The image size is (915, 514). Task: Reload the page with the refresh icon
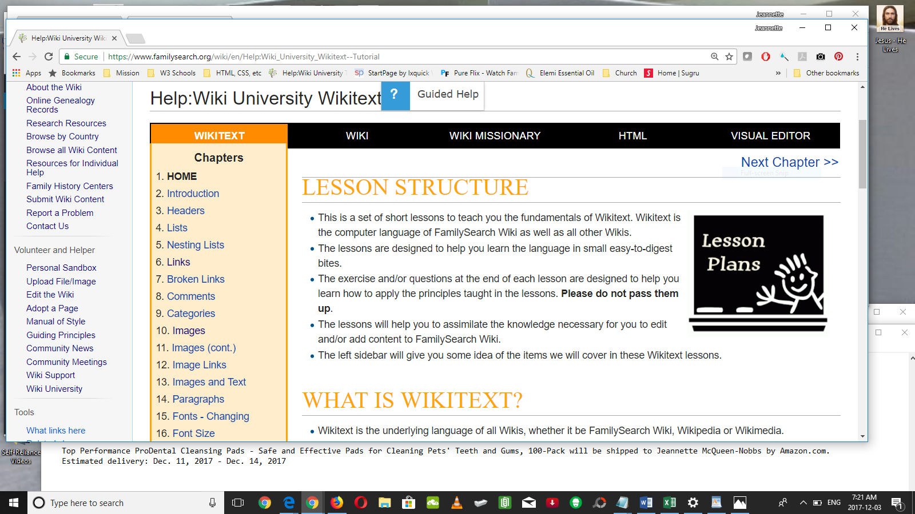(x=49, y=57)
